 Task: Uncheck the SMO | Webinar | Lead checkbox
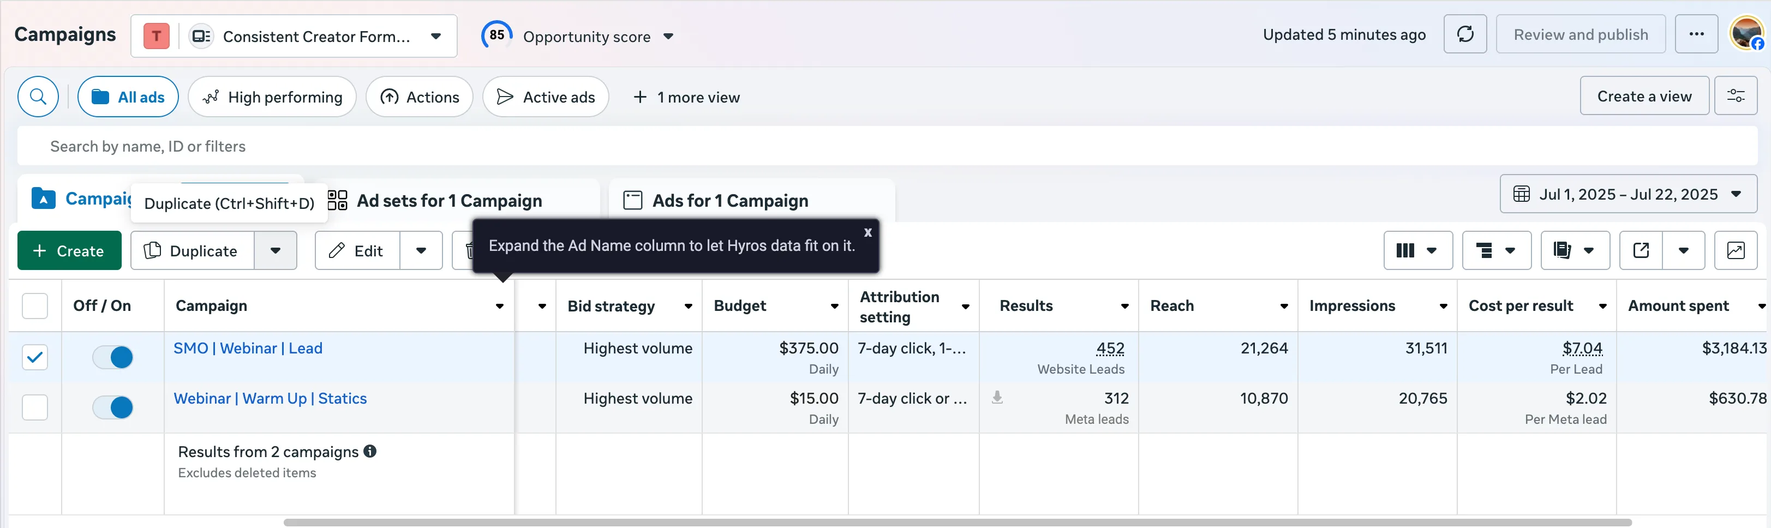35,357
